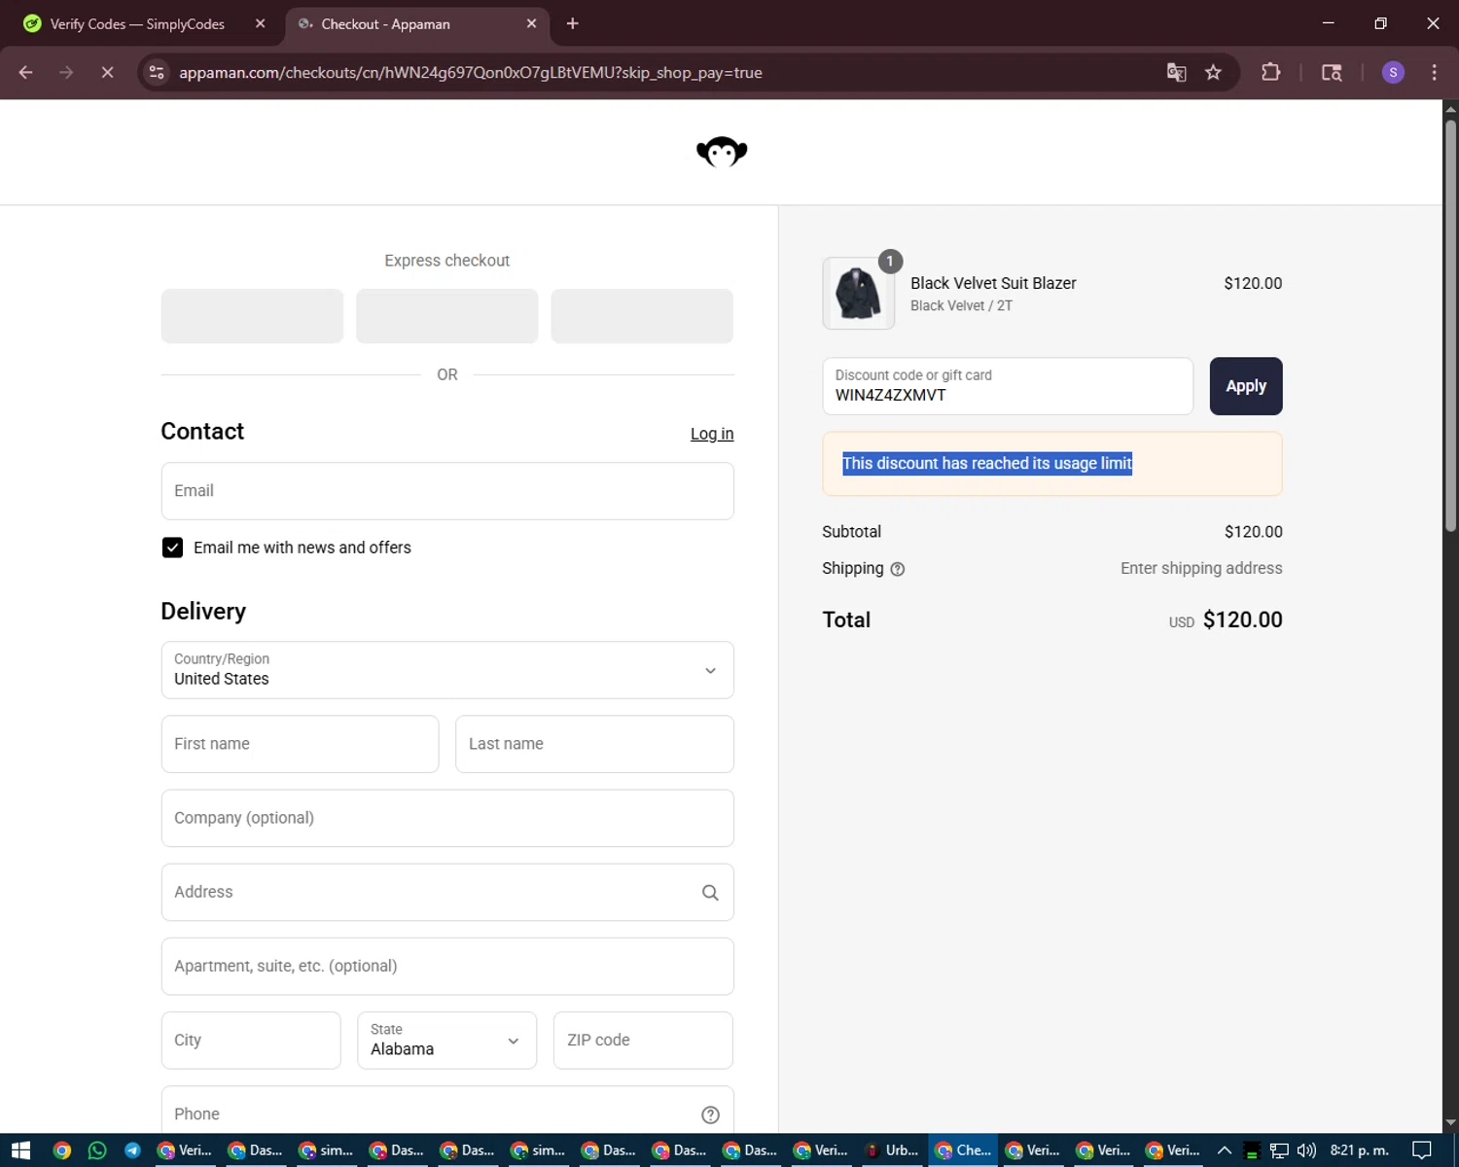This screenshot has height=1167, width=1459.
Task: Close the Checkout - Appaman tab
Action: click(x=531, y=23)
